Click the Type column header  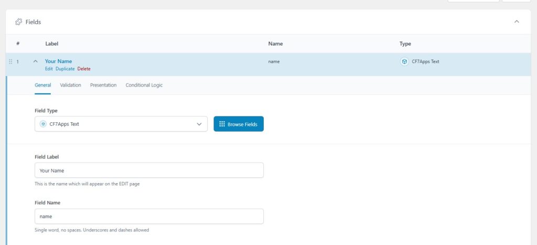[405, 44]
